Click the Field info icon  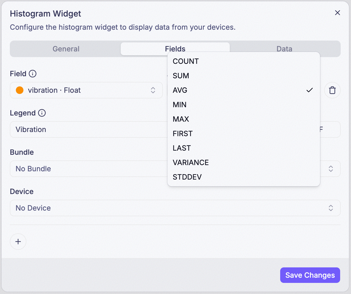point(33,74)
